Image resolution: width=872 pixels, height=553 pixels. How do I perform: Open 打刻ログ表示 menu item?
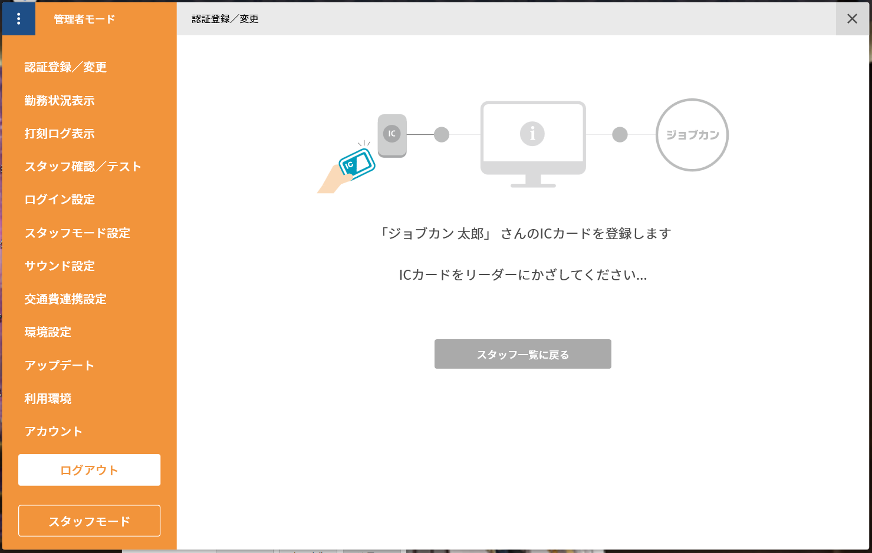pyautogui.click(x=60, y=134)
